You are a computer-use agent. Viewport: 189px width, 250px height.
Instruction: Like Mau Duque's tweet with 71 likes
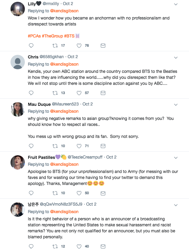point(79,146)
